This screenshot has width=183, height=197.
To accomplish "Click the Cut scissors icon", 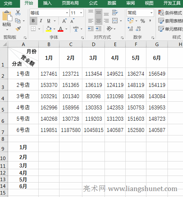I will pos(18,13).
